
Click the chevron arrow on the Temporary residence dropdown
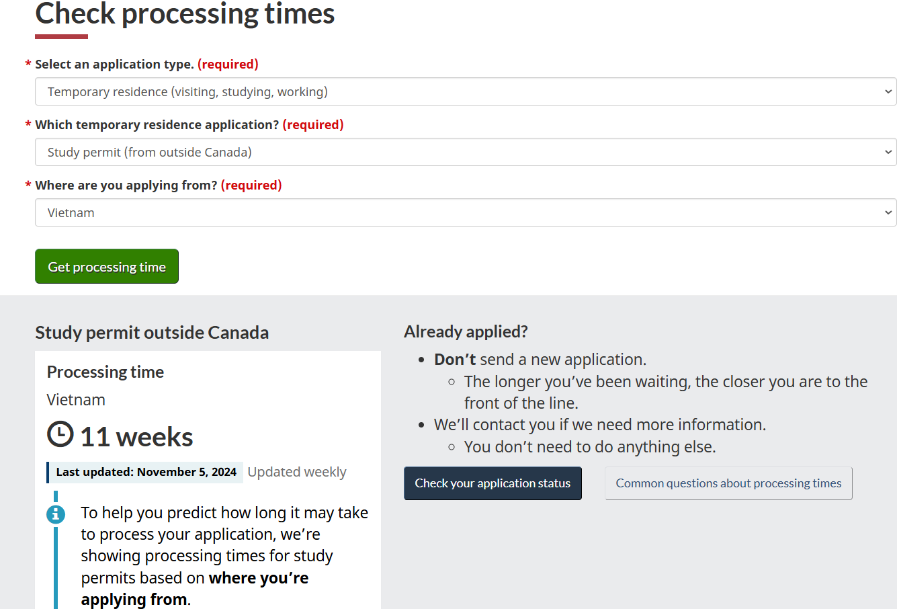[888, 92]
